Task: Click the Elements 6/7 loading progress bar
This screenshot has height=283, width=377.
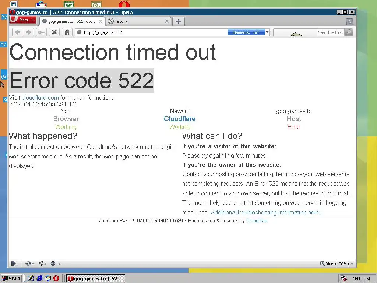Action: pyautogui.click(x=246, y=32)
